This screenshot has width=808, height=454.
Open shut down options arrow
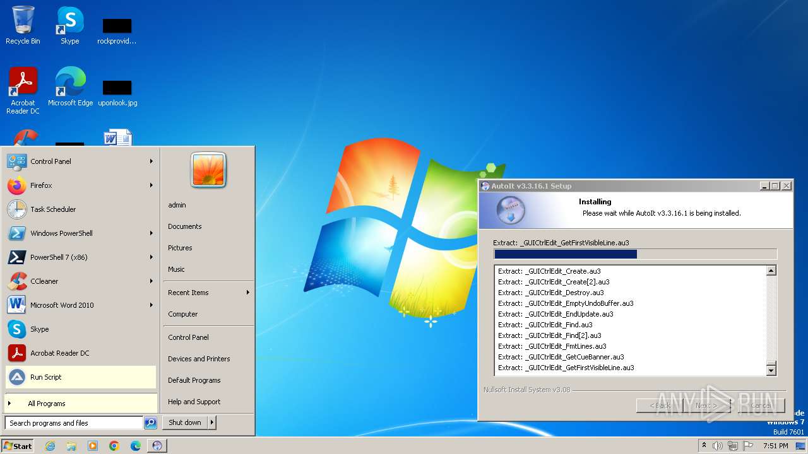click(212, 422)
